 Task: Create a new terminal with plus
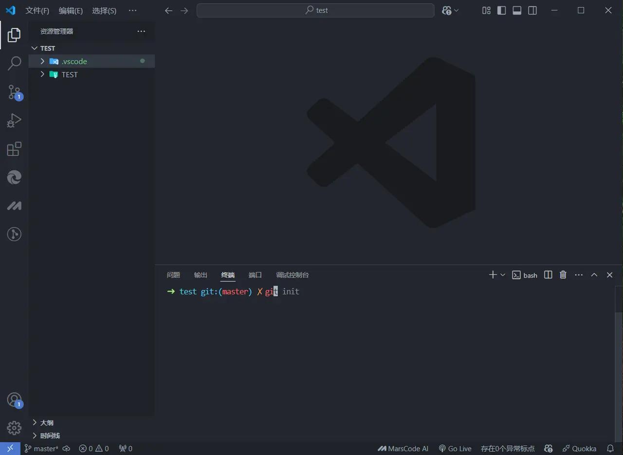(x=493, y=275)
